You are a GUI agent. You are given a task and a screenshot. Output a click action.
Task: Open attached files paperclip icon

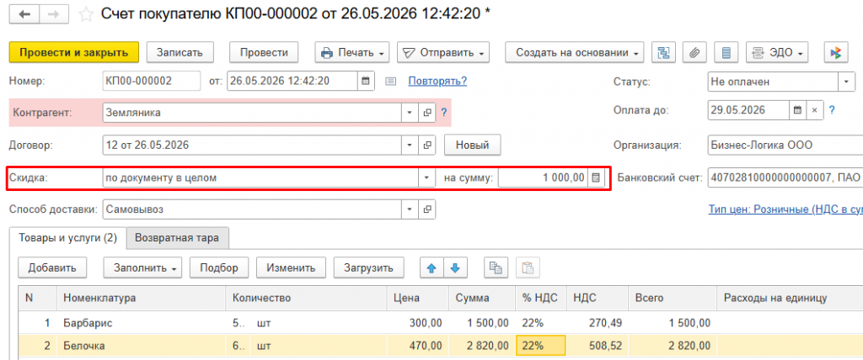(694, 53)
